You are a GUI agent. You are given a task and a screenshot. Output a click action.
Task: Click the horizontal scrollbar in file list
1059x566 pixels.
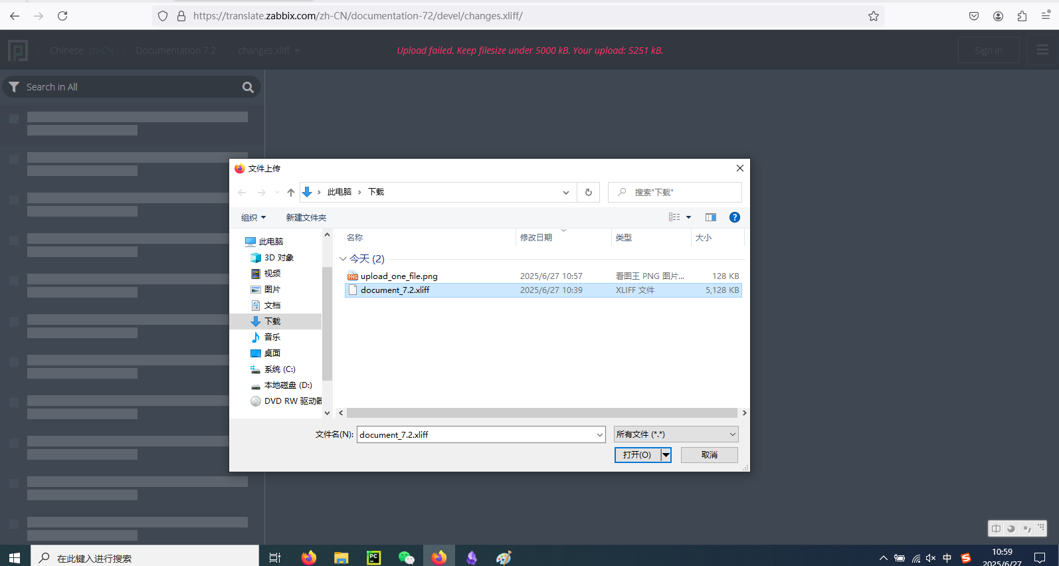pyautogui.click(x=542, y=413)
